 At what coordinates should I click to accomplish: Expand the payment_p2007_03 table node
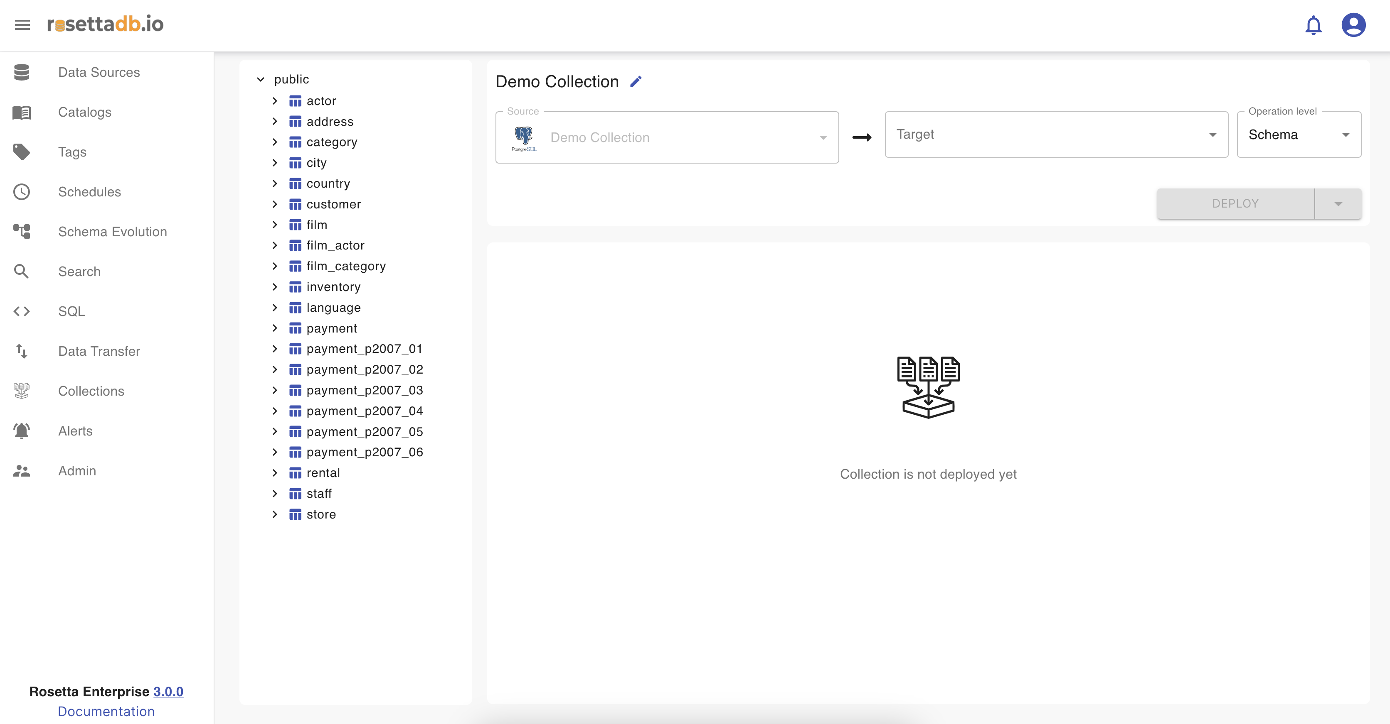(x=275, y=390)
